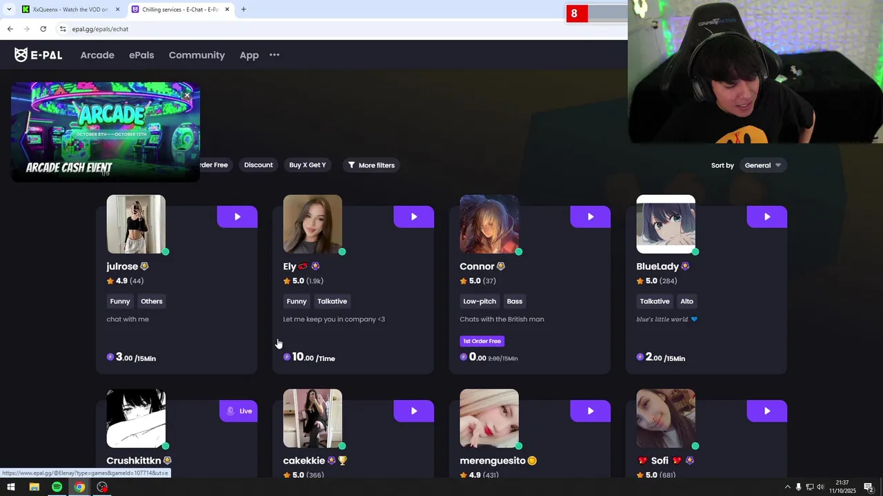This screenshot has height=496, width=883.
Task: Switch to the XxQueenx VOD tab
Action: 69,10
